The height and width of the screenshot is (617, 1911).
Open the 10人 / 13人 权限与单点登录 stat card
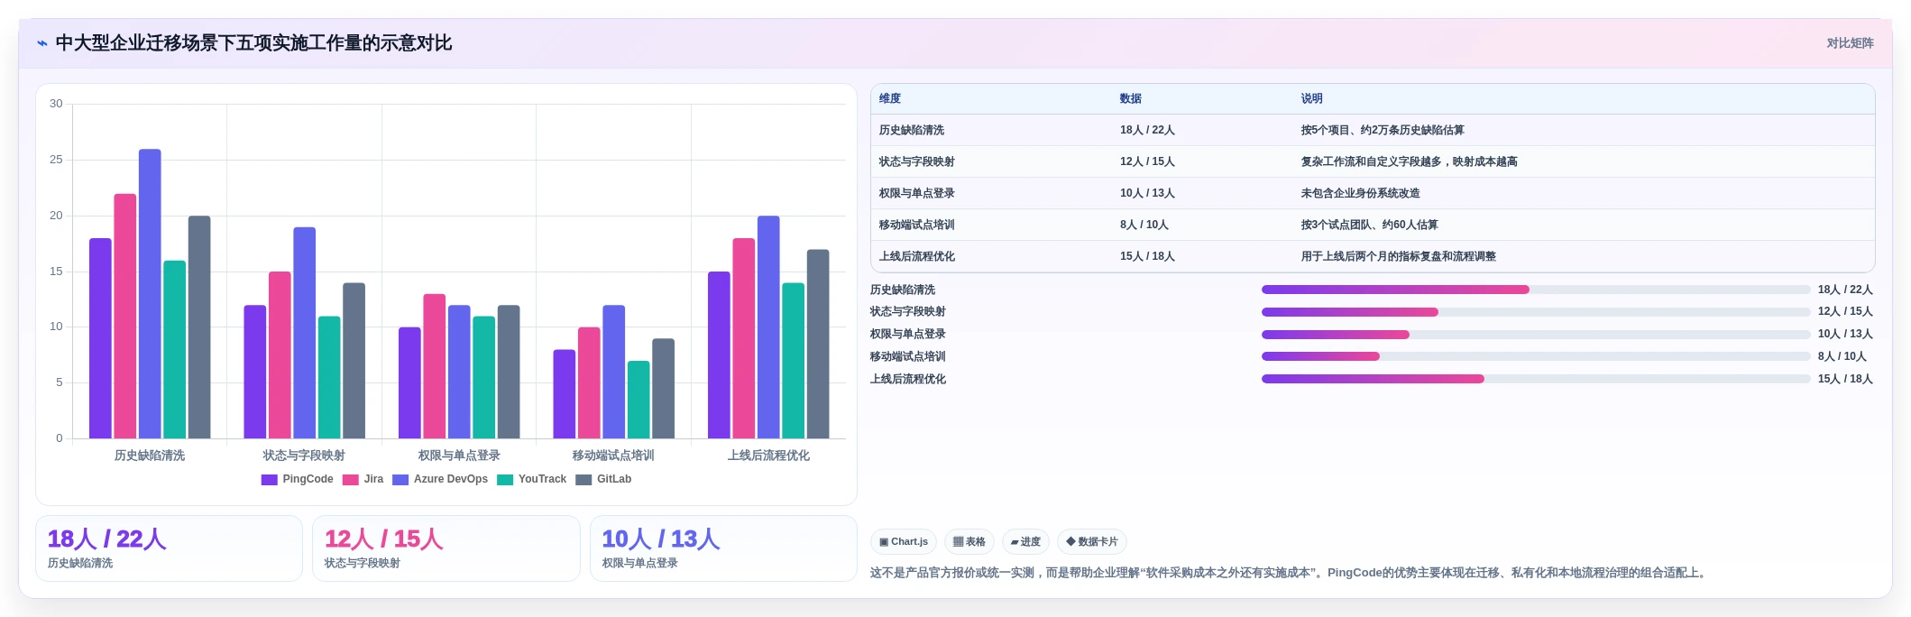(723, 548)
